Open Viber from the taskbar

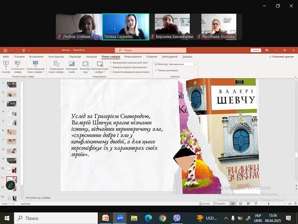click(177, 218)
